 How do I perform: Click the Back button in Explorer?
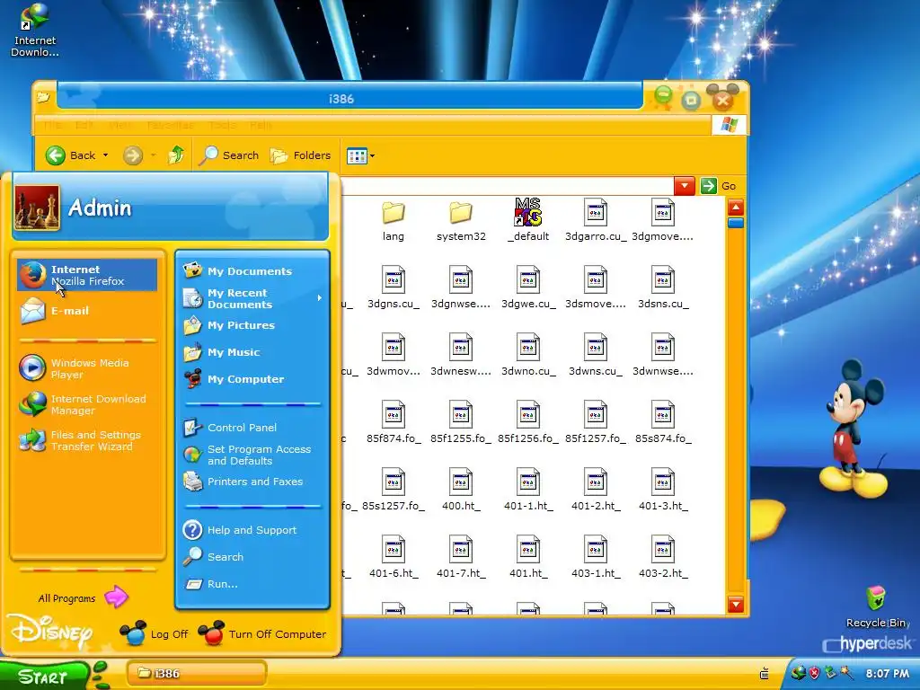[x=71, y=155]
